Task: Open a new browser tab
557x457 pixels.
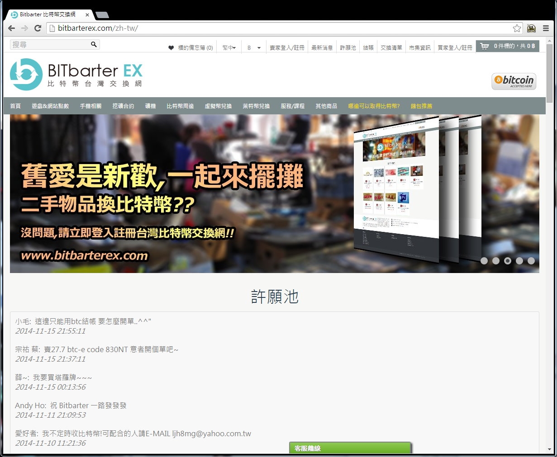Action: tap(102, 15)
